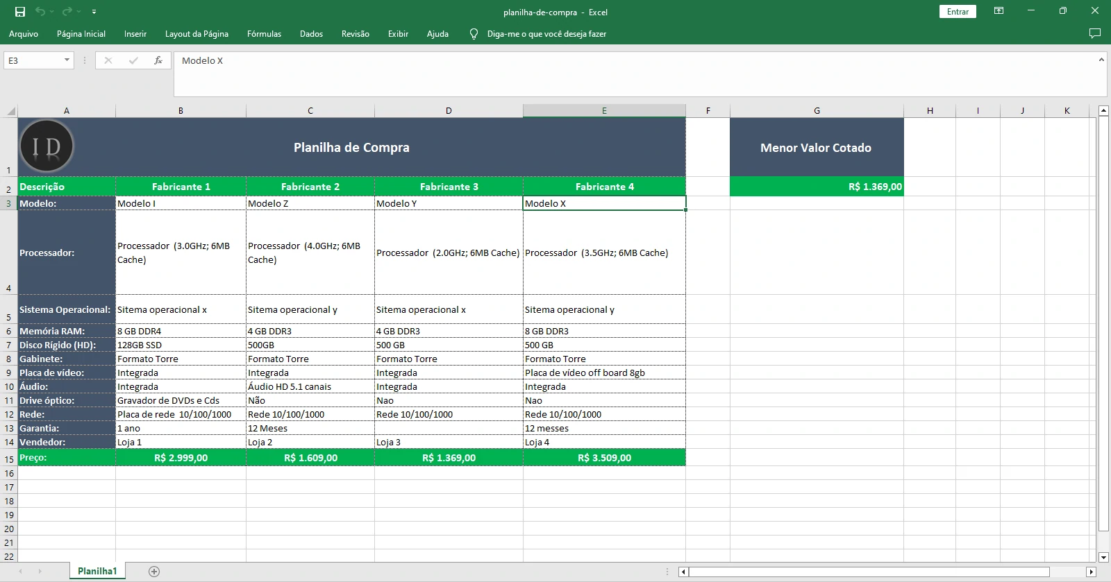Click the Undo arrow icon
Image resolution: width=1111 pixels, height=582 pixels.
point(40,12)
